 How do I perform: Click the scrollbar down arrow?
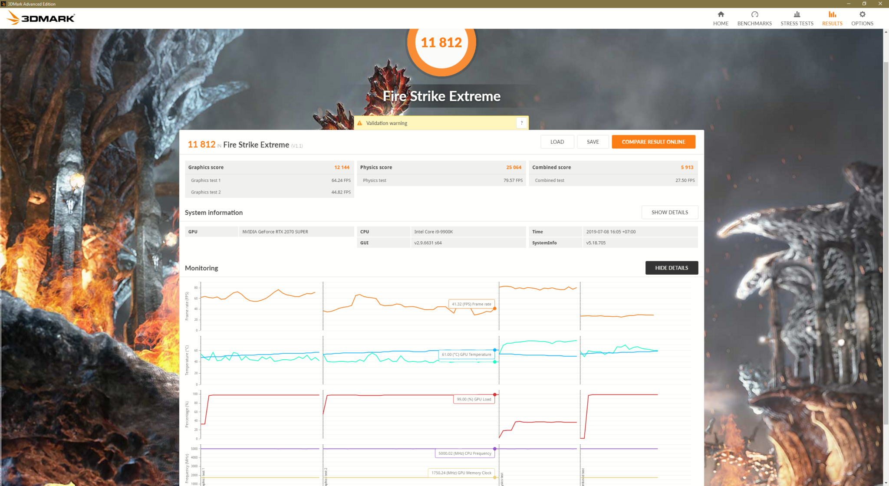pos(886,483)
